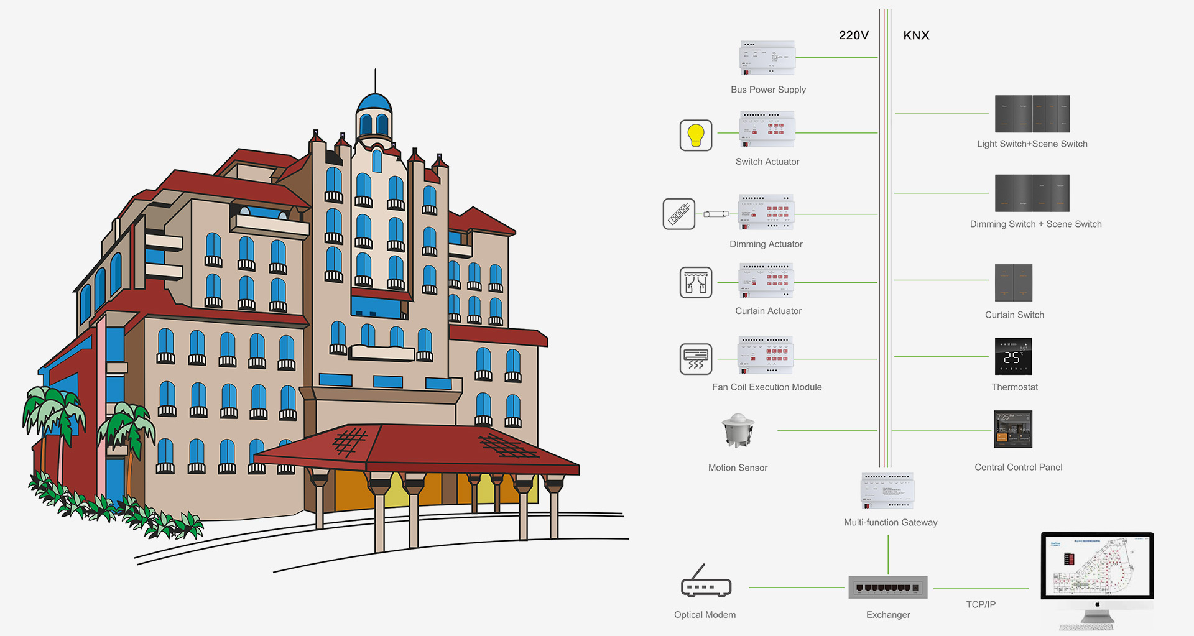Screen dimensions: 1194x636
Task: Click the Central Control Panel label
Action: pyautogui.click(x=1018, y=467)
